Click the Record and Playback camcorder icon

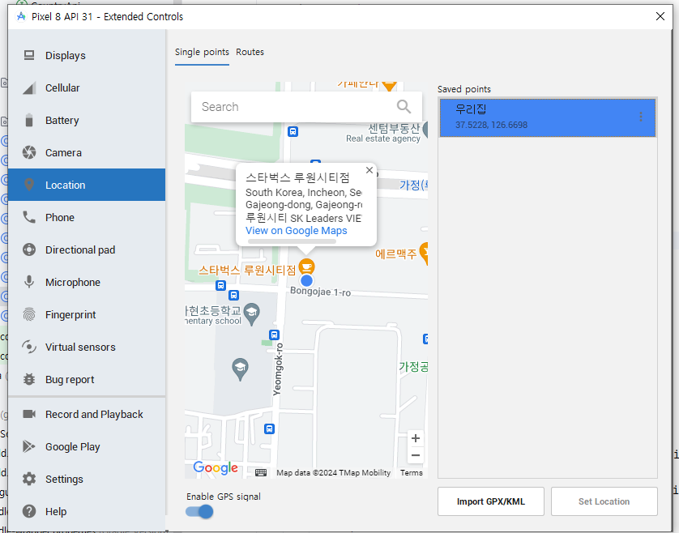tap(29, 415)
